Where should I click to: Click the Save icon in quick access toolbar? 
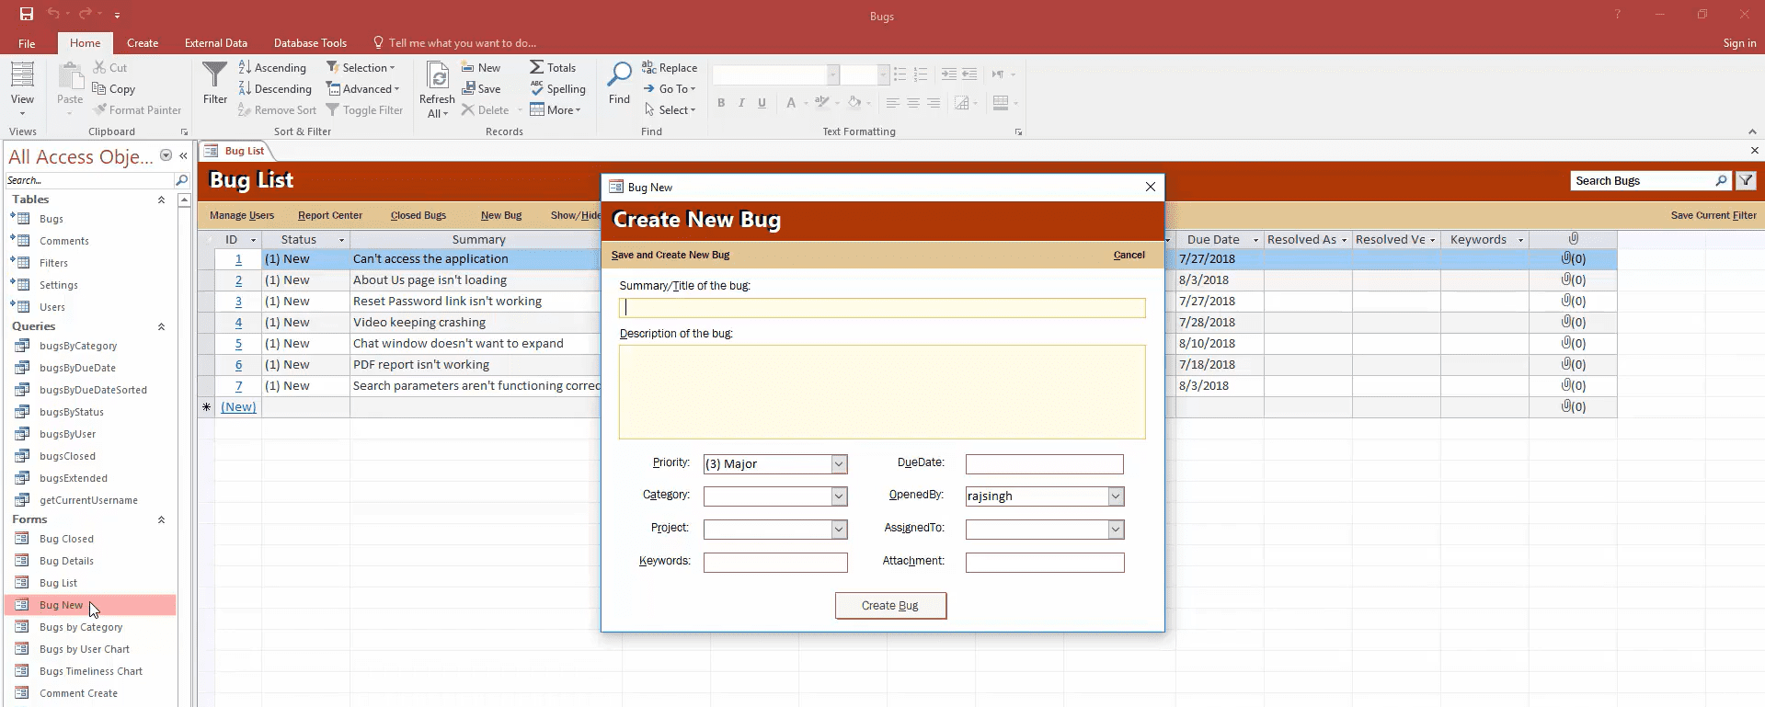[27, 14]
